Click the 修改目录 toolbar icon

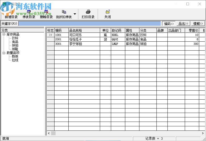click(29, 12)
